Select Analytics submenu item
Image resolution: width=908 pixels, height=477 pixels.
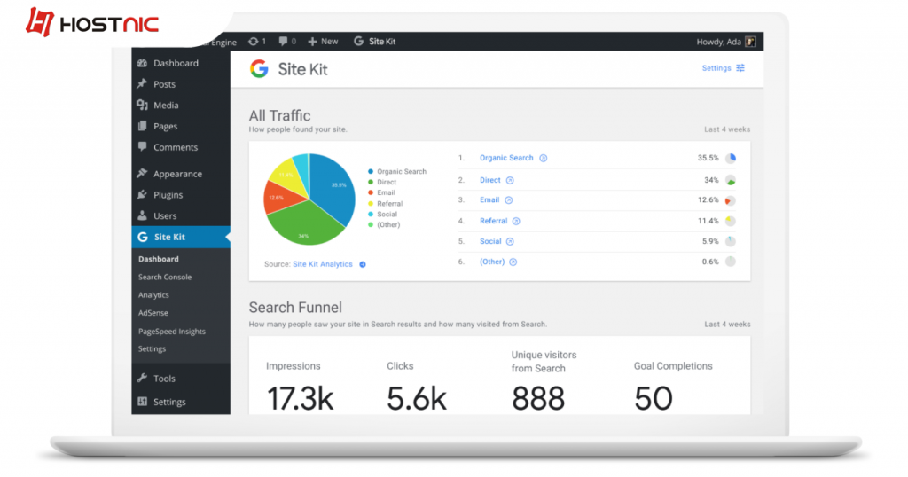(x=153, y=294)
